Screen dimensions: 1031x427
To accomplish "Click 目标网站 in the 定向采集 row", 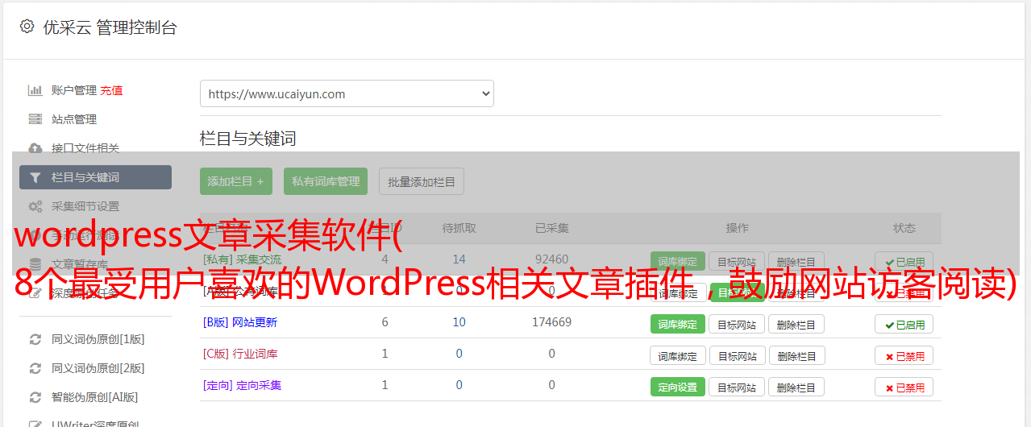I will (737, 387).
